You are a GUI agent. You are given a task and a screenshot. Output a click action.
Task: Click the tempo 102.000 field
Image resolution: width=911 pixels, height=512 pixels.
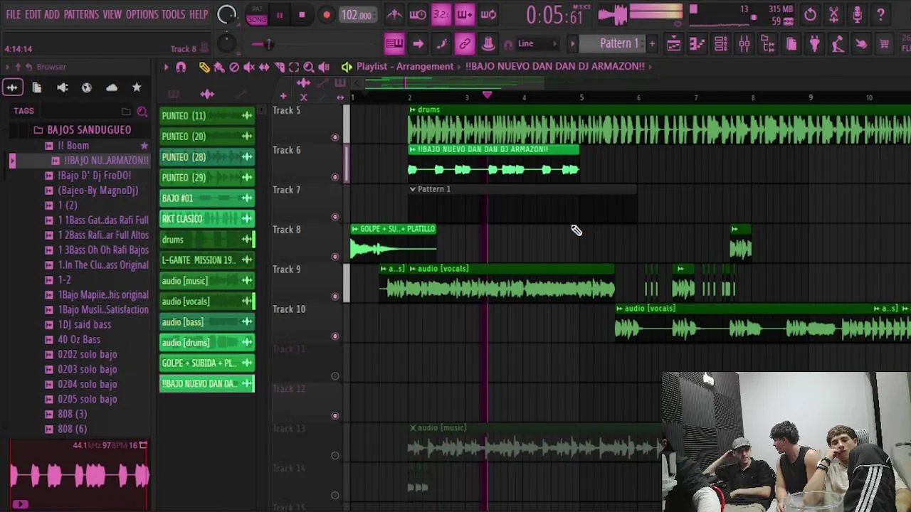point(357,15)
